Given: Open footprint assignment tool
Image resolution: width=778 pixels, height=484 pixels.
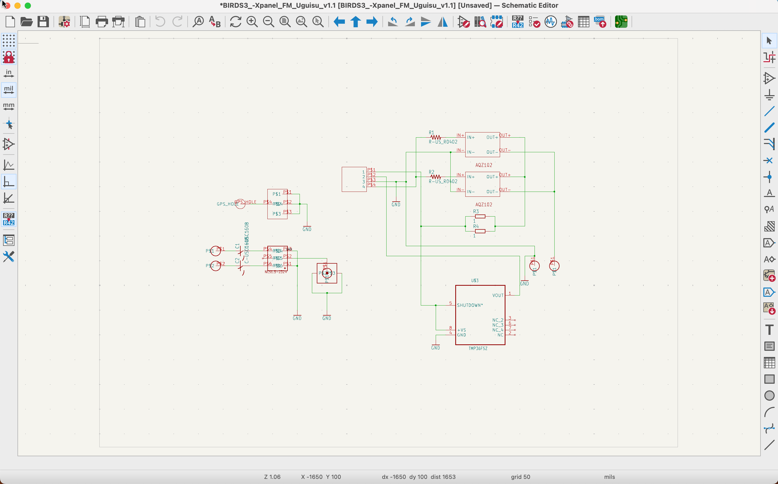Looking at the screenshot, I should 567,22.
